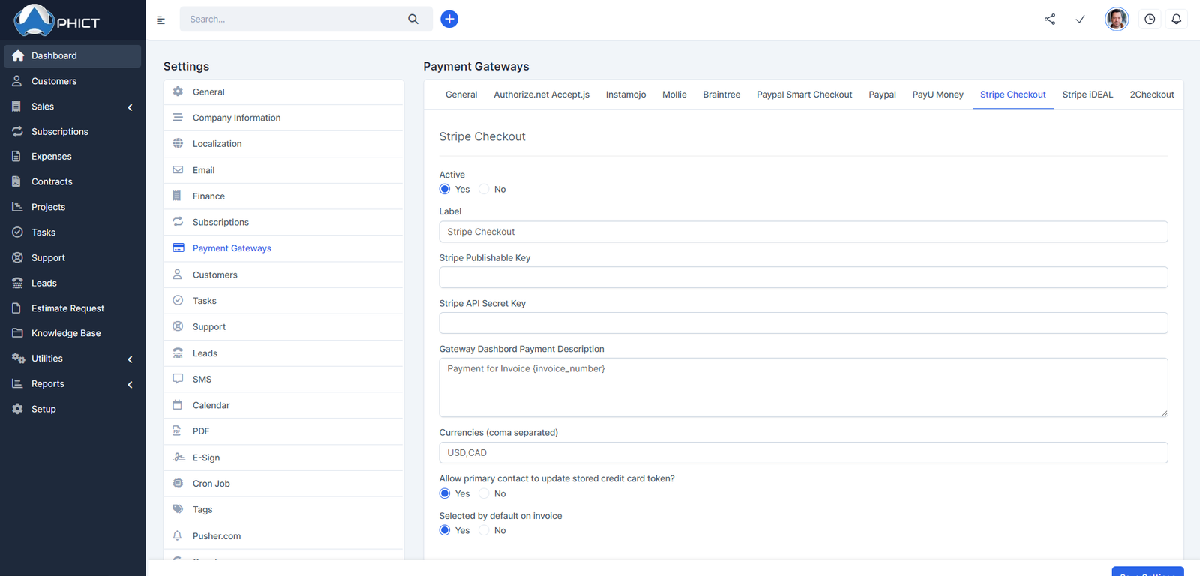Open SMS settings
The height and width of the screenshot is (576, 1200).
click(x=283, y=379)
